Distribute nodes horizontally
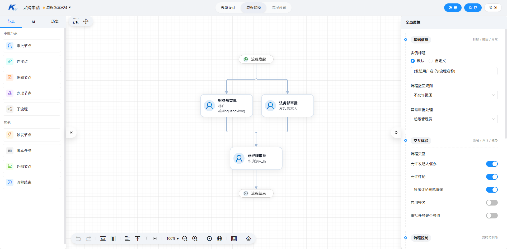This screenshot has height=249, width=507. tap(113, 239)
